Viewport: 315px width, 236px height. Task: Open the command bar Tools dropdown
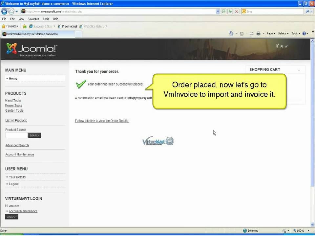pos(296,33)
